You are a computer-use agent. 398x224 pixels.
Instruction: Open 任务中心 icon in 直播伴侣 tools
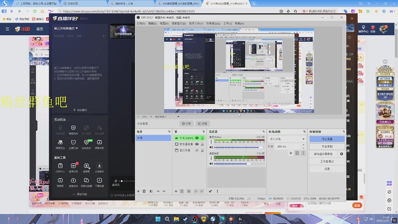coord(60,168)
